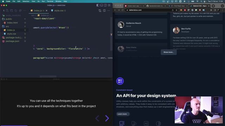The image size is (225, 126).
Task: Open the Run menu
Action: pos(43,1)
